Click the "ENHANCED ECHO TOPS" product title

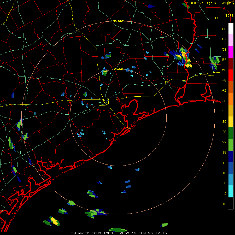tap(92, 233)
